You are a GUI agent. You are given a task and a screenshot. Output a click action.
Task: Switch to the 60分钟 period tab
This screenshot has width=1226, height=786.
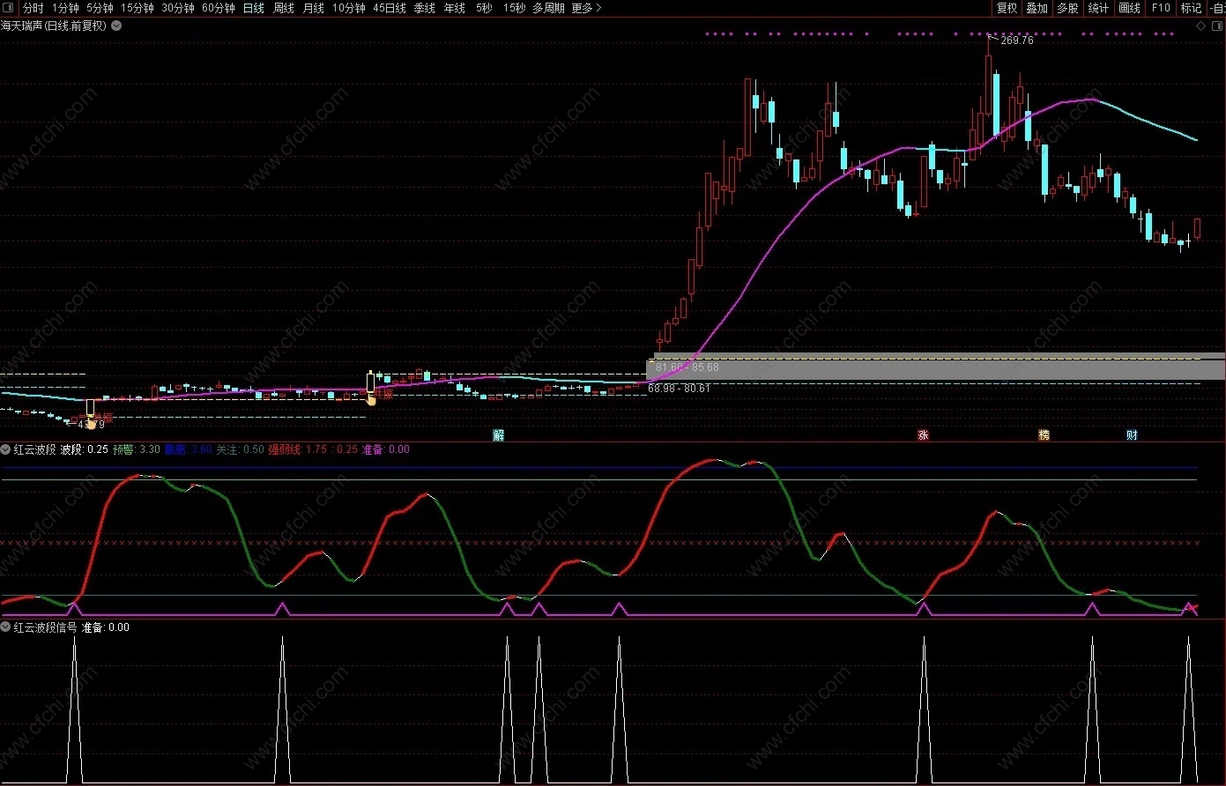pos(219,8)
